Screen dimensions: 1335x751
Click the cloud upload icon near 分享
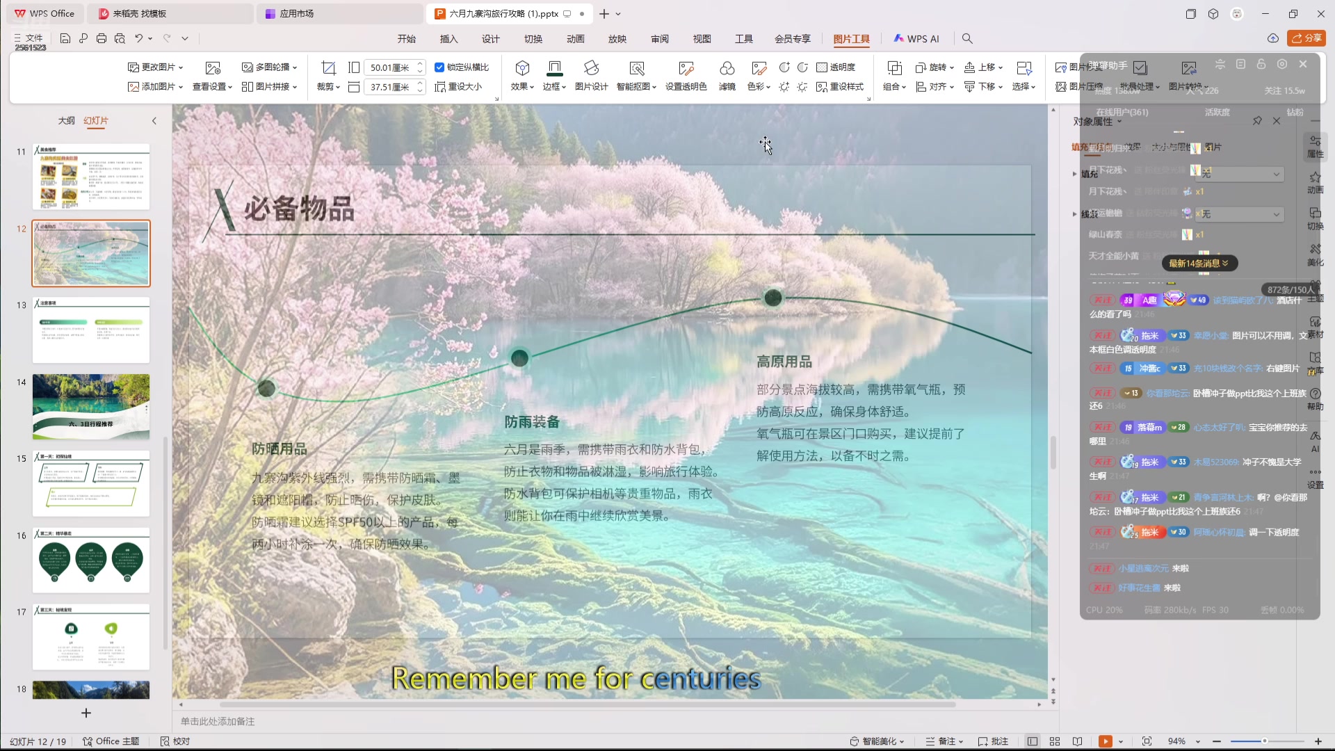(1273, 38)
